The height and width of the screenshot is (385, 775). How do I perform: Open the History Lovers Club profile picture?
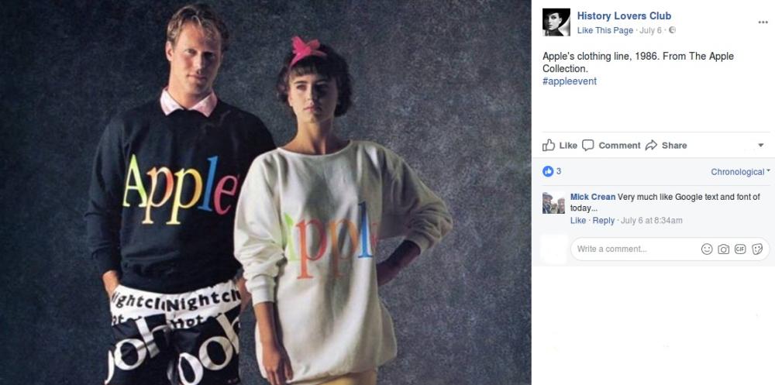point(556,22)
